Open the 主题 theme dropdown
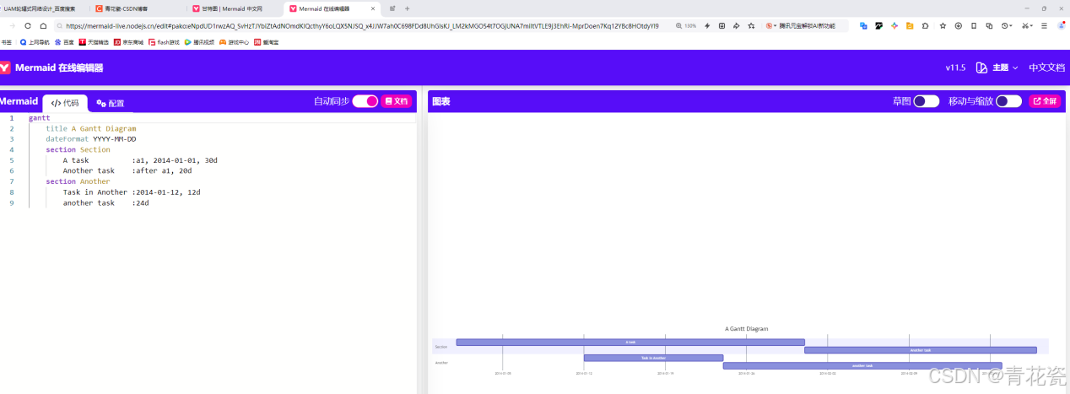The image size is (1070, 394). click(997, 67)
